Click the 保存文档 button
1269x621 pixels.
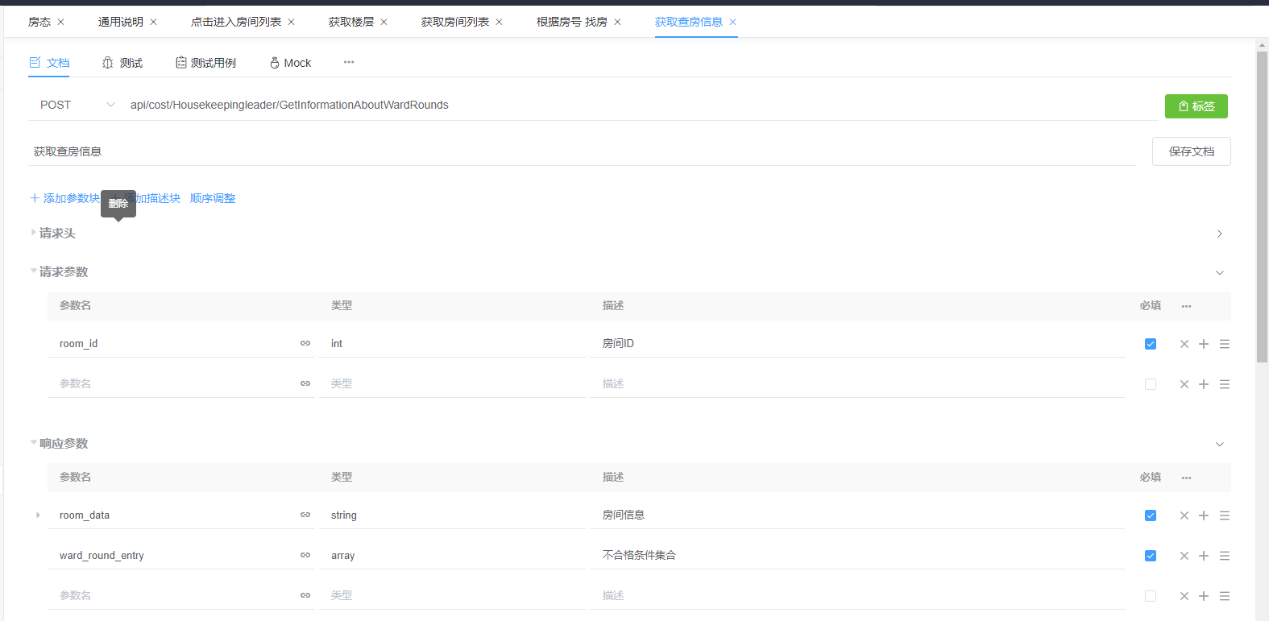[1191, 151]
